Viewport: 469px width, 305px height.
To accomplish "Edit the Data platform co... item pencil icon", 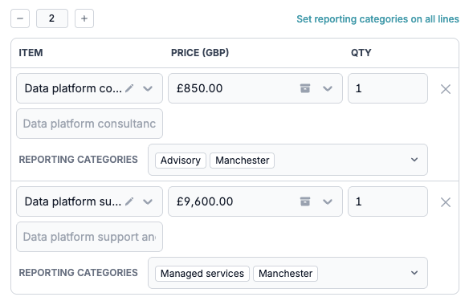I will [x=129, y=88].
